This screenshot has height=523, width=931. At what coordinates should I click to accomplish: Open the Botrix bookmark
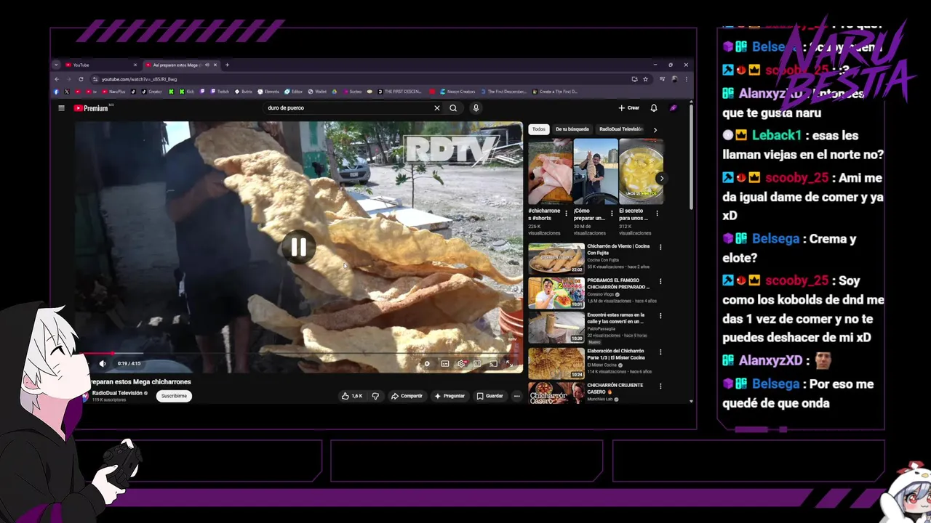[x=243, y=92]
